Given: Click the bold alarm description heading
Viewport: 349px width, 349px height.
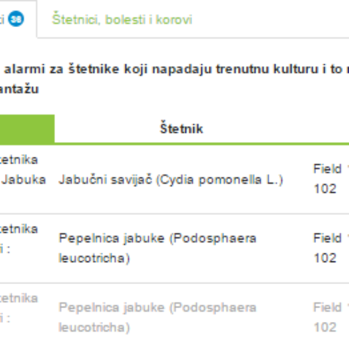Looking at the screenshot, I should point(174,79).
